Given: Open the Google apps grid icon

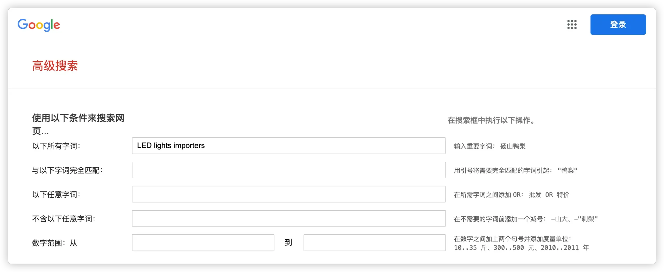Looking at the screenshot, I should tap(572, 25).
